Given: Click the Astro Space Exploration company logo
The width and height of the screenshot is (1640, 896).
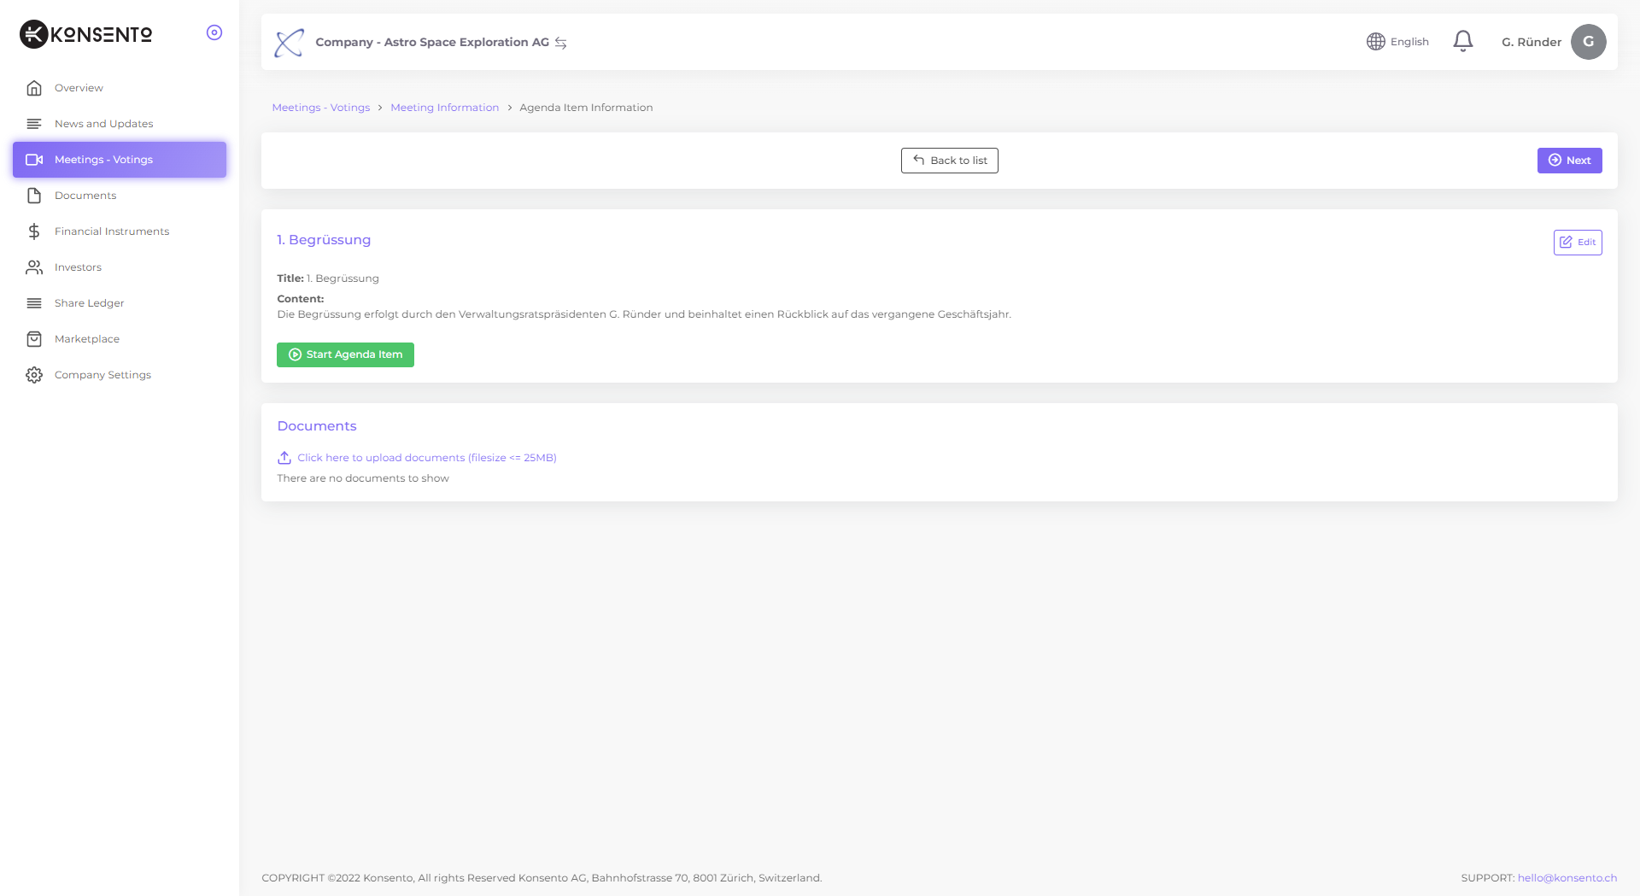Looking at the screenshot, I should (290, 42).
